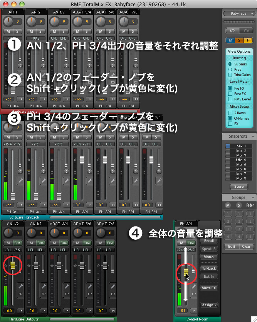Open the Babyface device dropdown

(239, 13)
